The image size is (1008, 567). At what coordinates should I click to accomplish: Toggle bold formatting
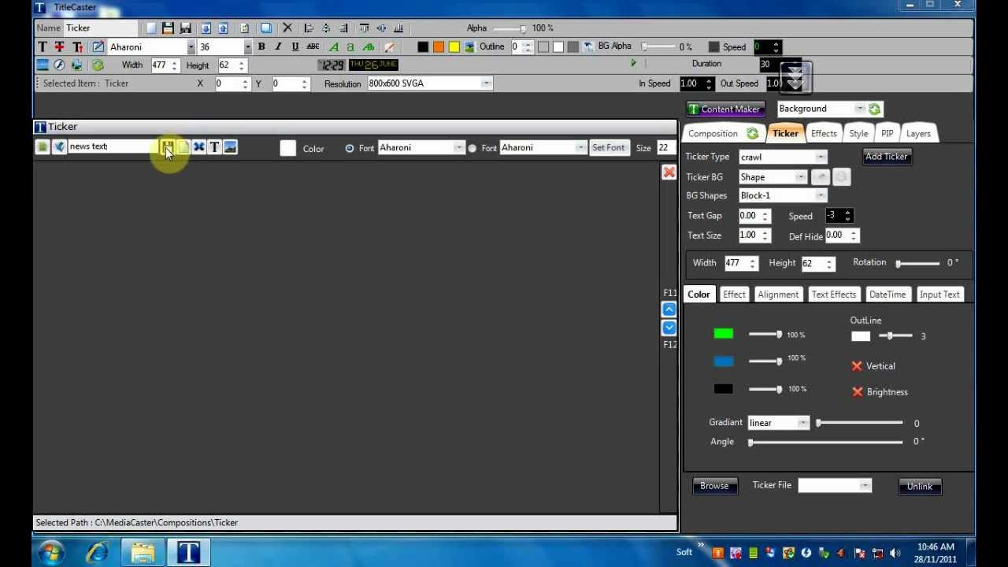pos(261,46)
